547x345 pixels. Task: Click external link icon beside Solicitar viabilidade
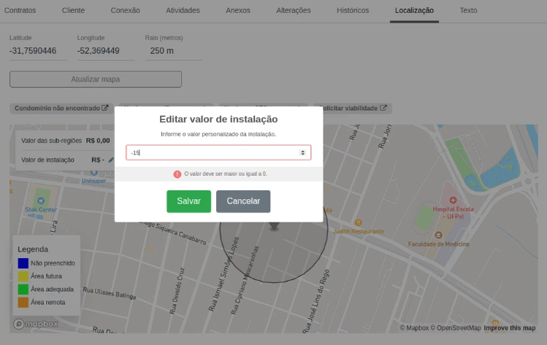coord(383,108)
